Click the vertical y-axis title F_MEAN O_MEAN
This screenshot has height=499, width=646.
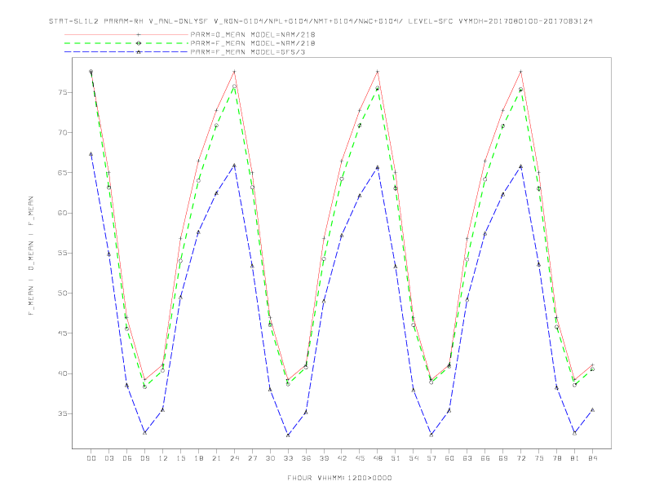(x=31, y=256)
